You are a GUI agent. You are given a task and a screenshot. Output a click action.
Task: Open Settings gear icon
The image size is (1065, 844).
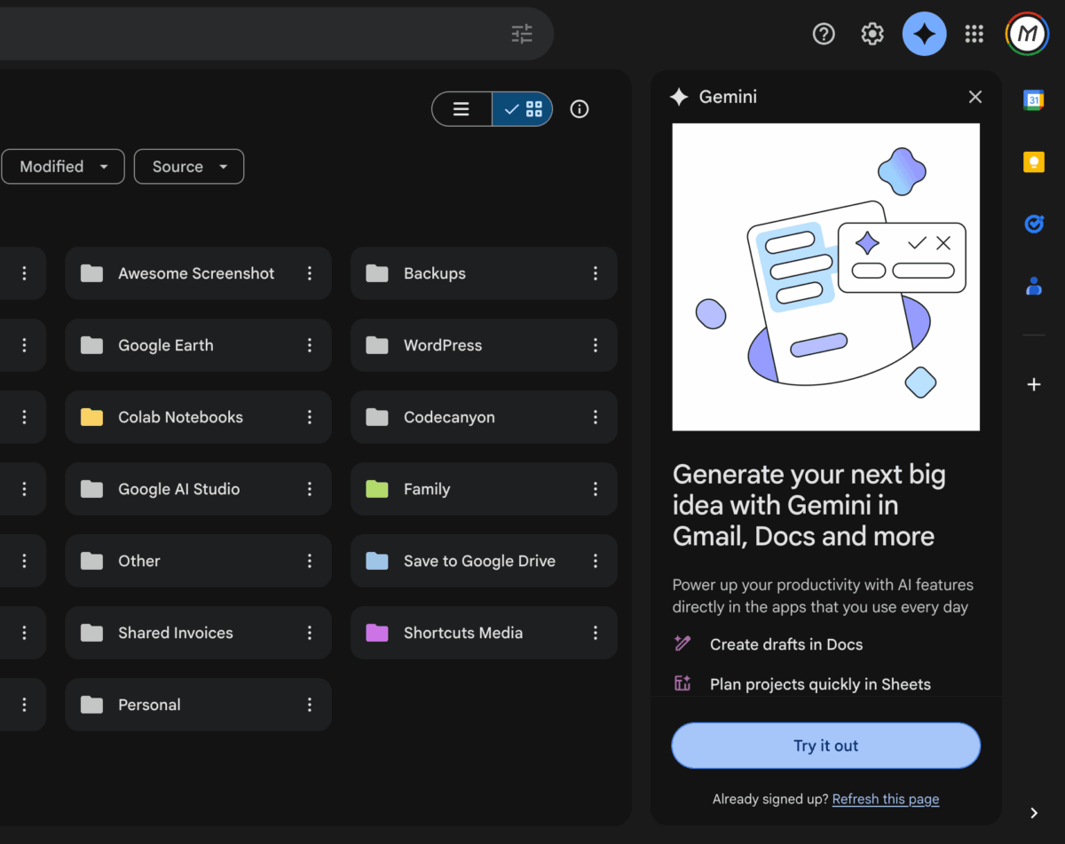[x=872, y=34]
